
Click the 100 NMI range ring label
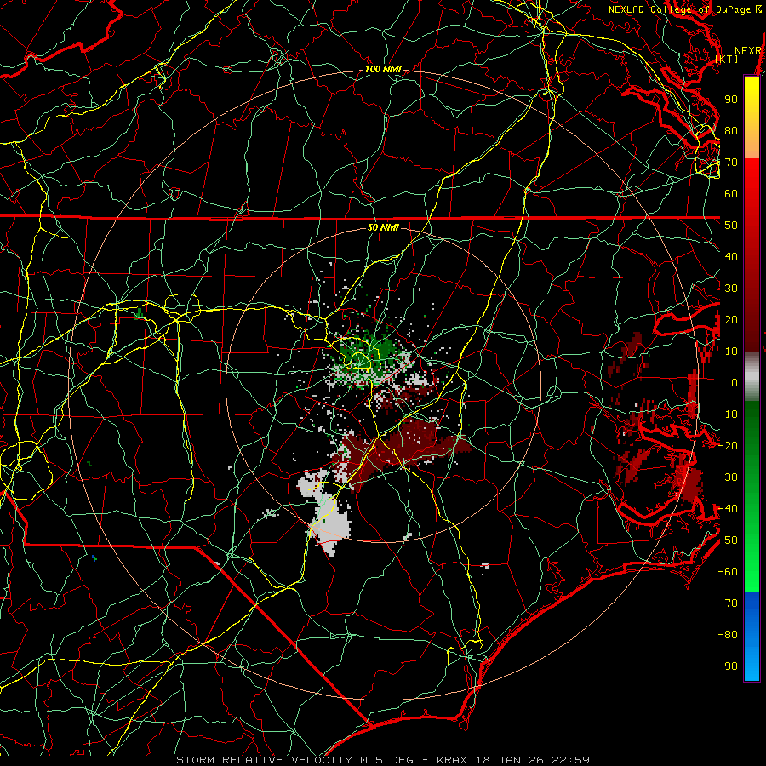[x=383, y=70]
